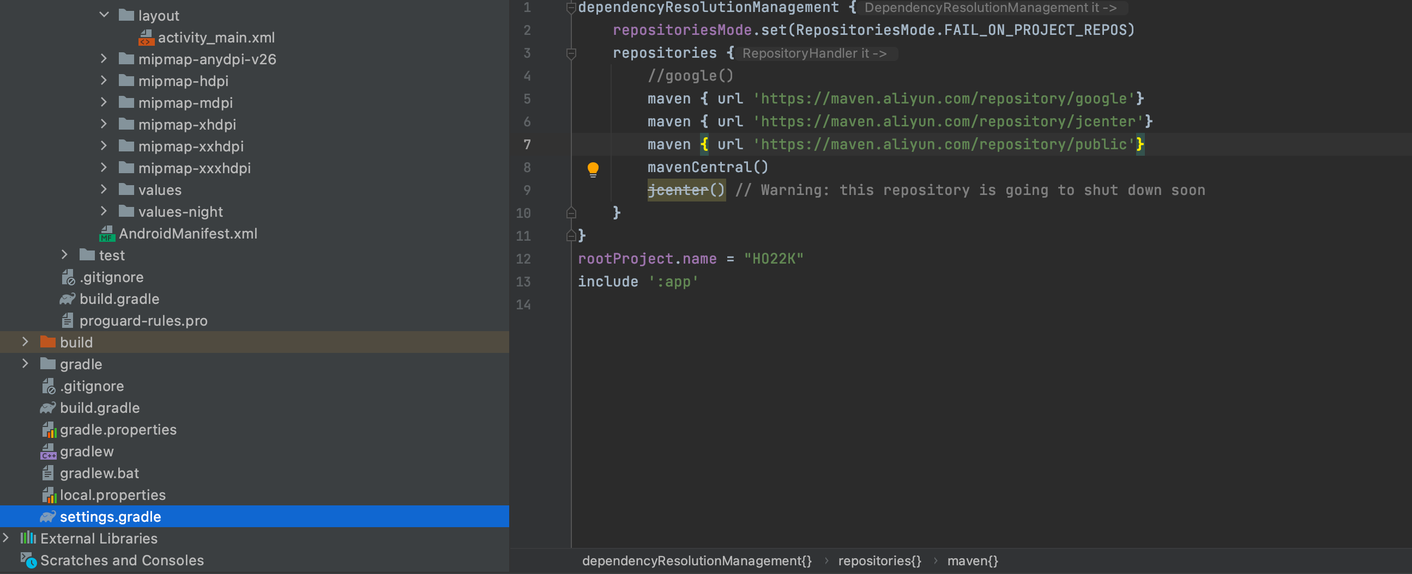Select the maven{} breadcrumb
The image size is (1412, 574).
coord(973,560)
